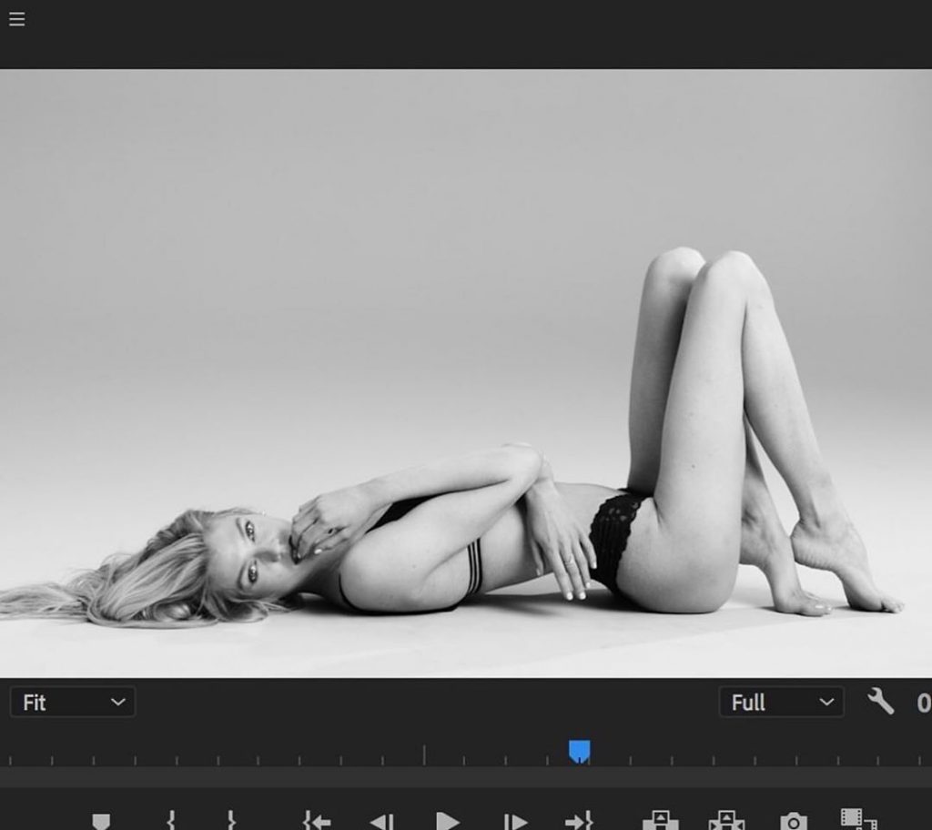Step back one frame
This screenshot has width=932, height=830.
[382, 819]
